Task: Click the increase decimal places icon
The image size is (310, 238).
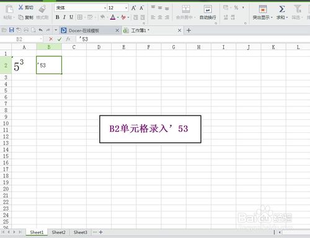Action: click(226, 17)
